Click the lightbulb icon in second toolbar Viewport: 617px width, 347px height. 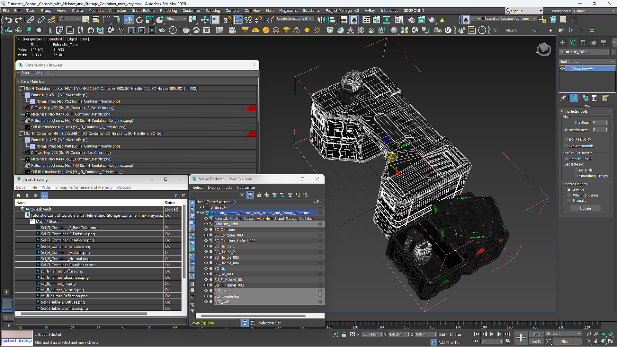(29, 30)
